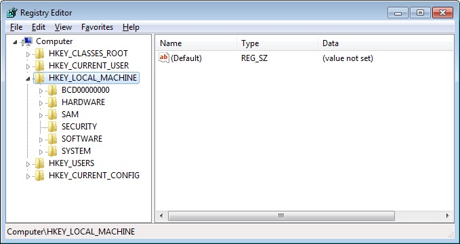
Task: Expand the SYSTEM subkey
Action: point(41,152)
